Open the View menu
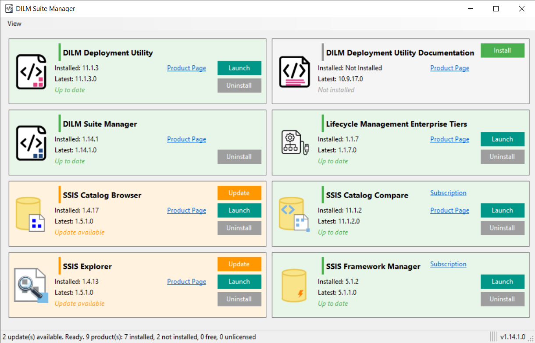The height and width of the screenshot is (343, 535). (14, 24)
